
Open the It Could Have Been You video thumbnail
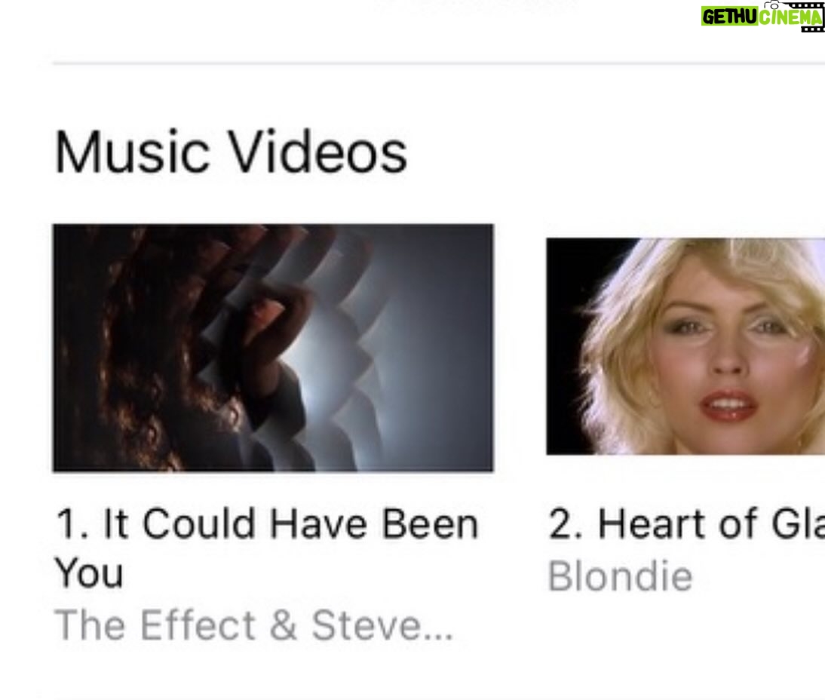273,348
